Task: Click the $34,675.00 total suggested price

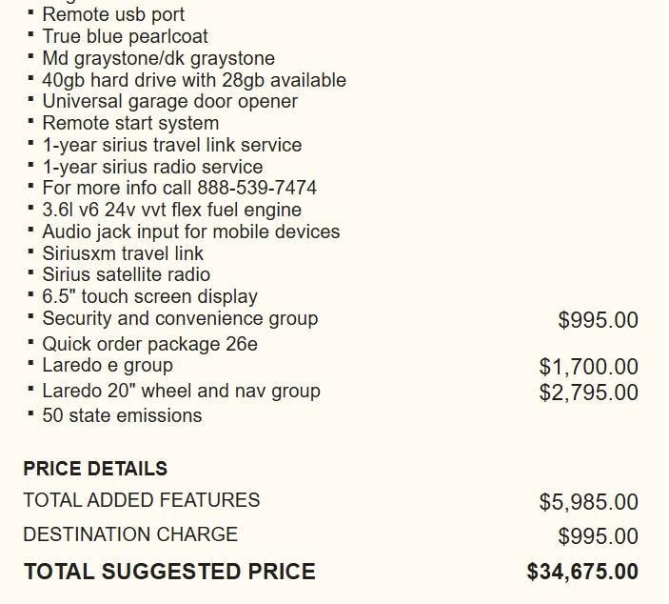Action: (x=582, y=572)
